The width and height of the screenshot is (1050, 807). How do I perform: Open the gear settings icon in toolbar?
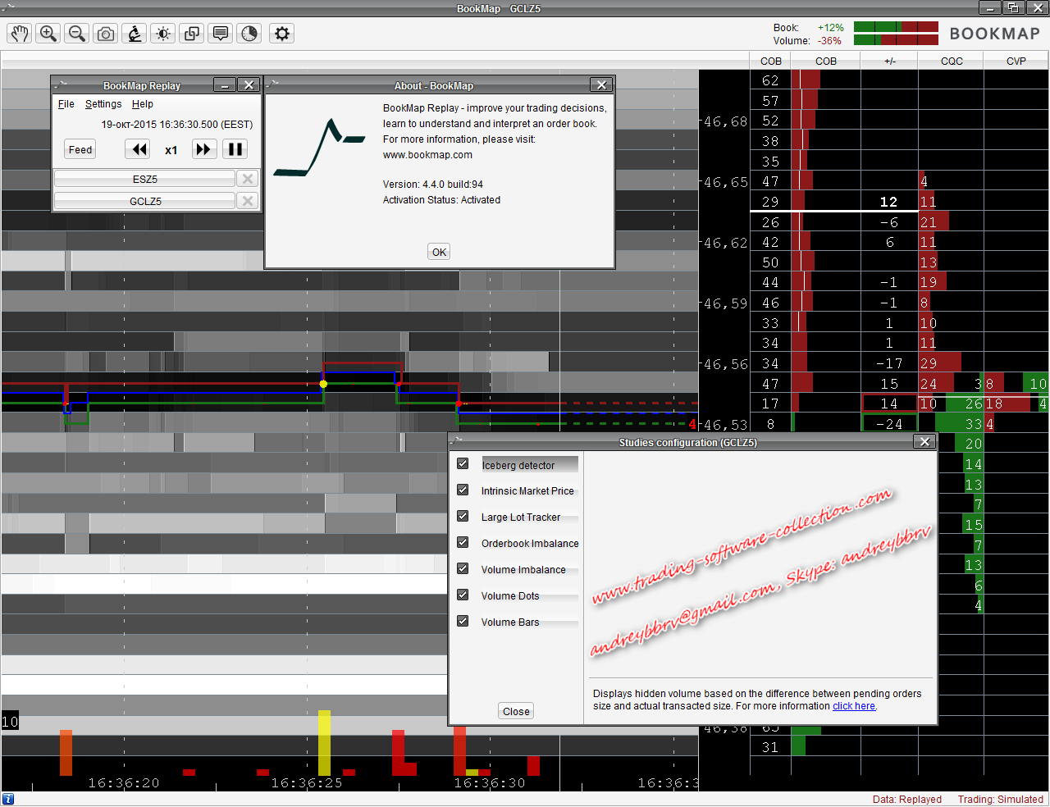point(282,34)
